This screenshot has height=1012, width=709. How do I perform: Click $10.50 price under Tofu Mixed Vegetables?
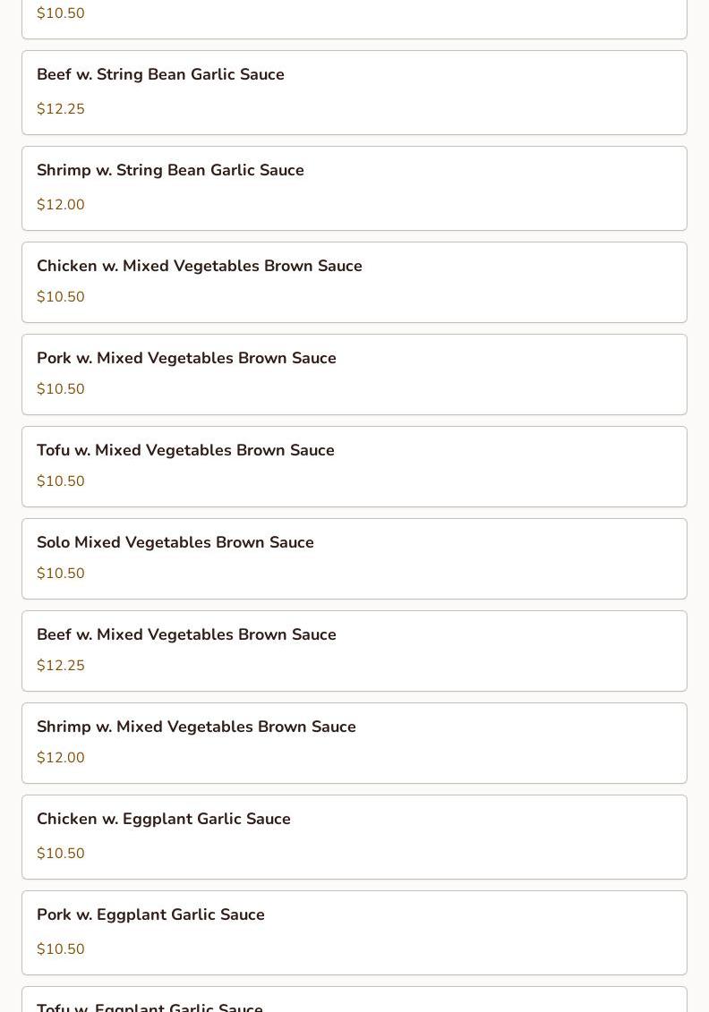61,481
